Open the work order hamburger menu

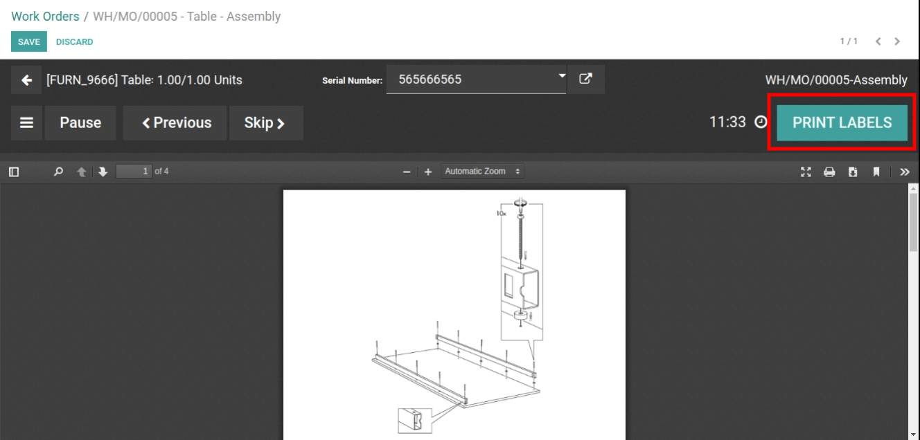(x=26, y=122)
